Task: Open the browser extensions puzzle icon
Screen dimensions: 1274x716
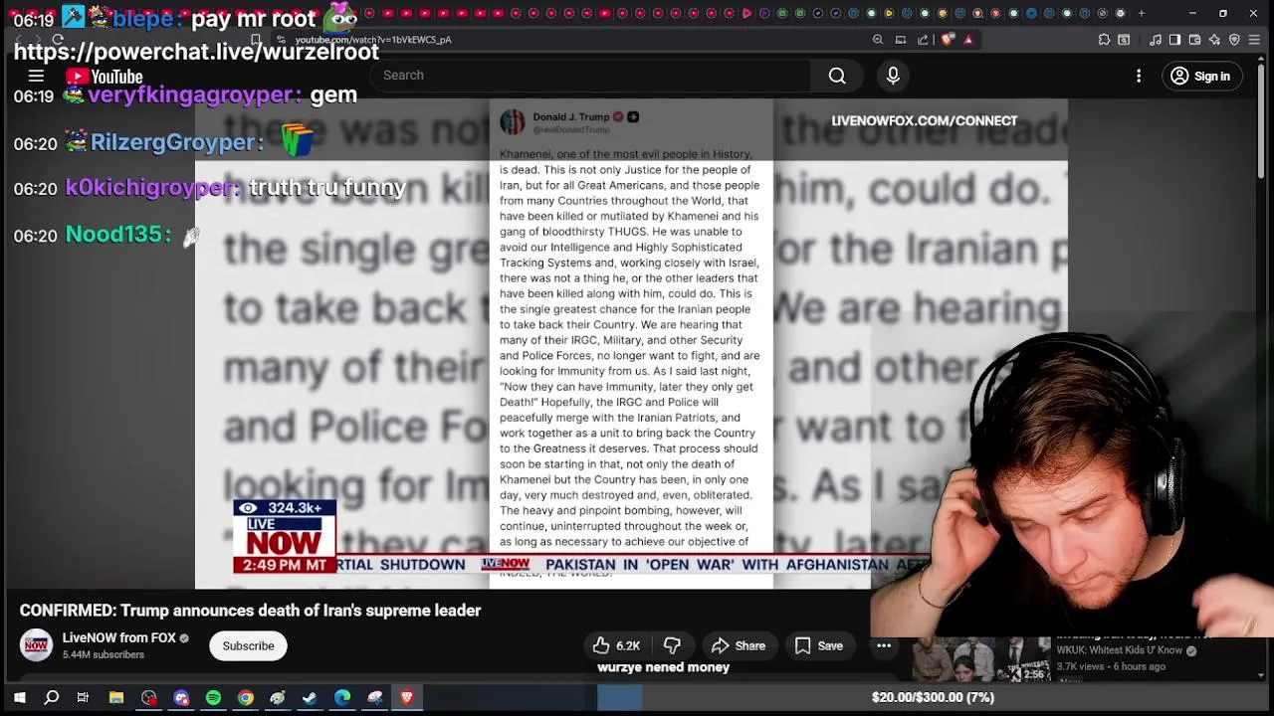Action: [x=1104, y=40]
